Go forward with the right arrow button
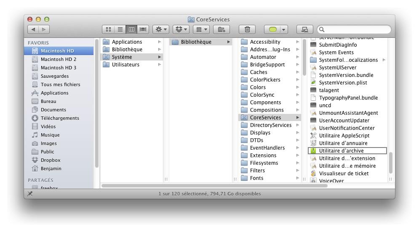The image size is (419, 232). 44,29
